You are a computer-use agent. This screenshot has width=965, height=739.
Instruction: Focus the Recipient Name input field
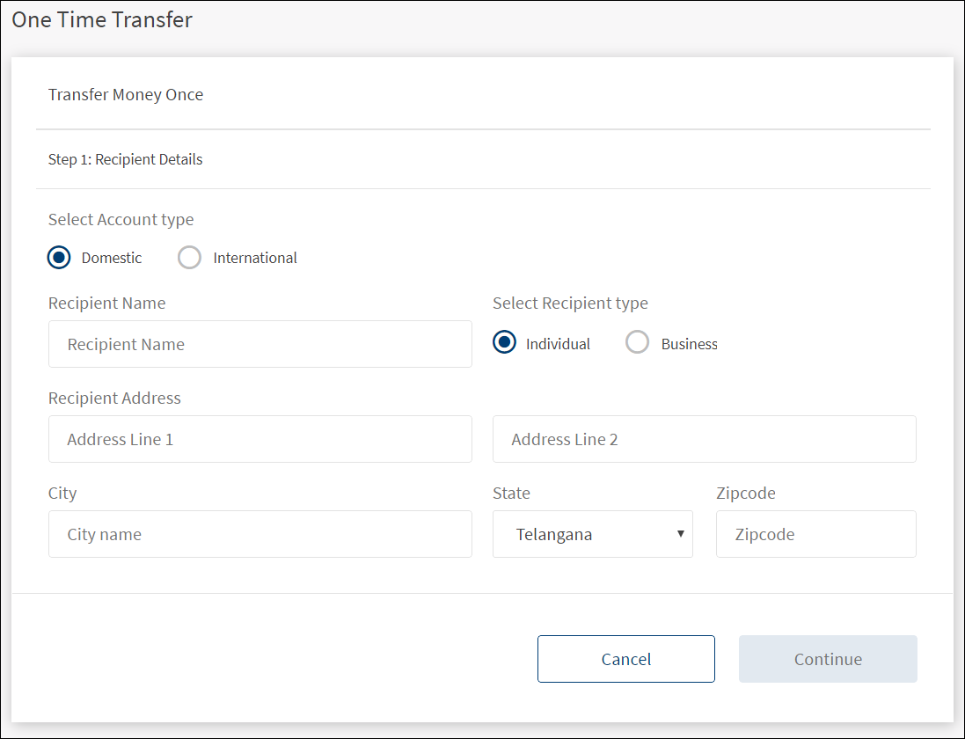(260, 344)
